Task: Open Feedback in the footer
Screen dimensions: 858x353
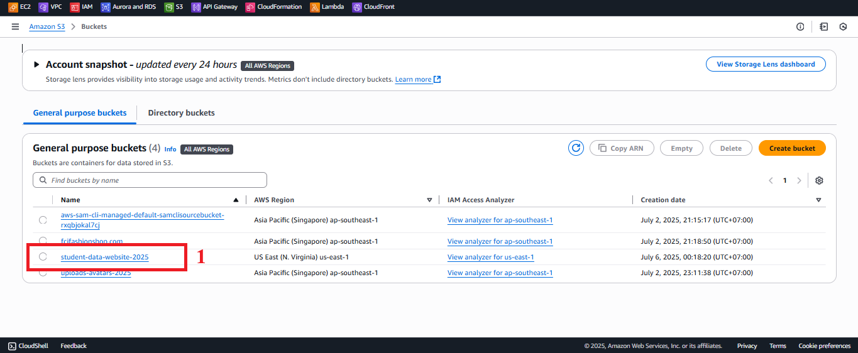Action: [x=74, y=345]
